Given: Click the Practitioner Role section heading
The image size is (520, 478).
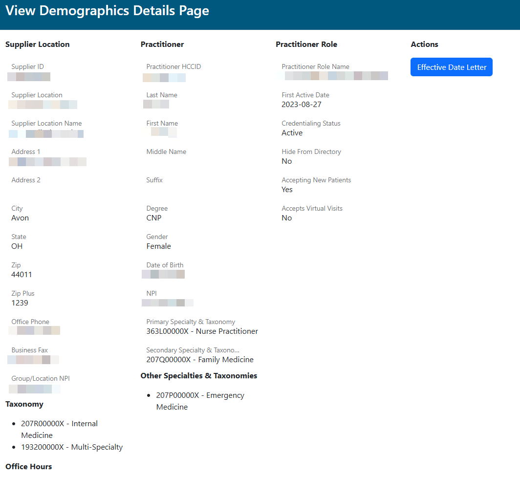Looking at the screenshot, I should (x=306, y=44).
